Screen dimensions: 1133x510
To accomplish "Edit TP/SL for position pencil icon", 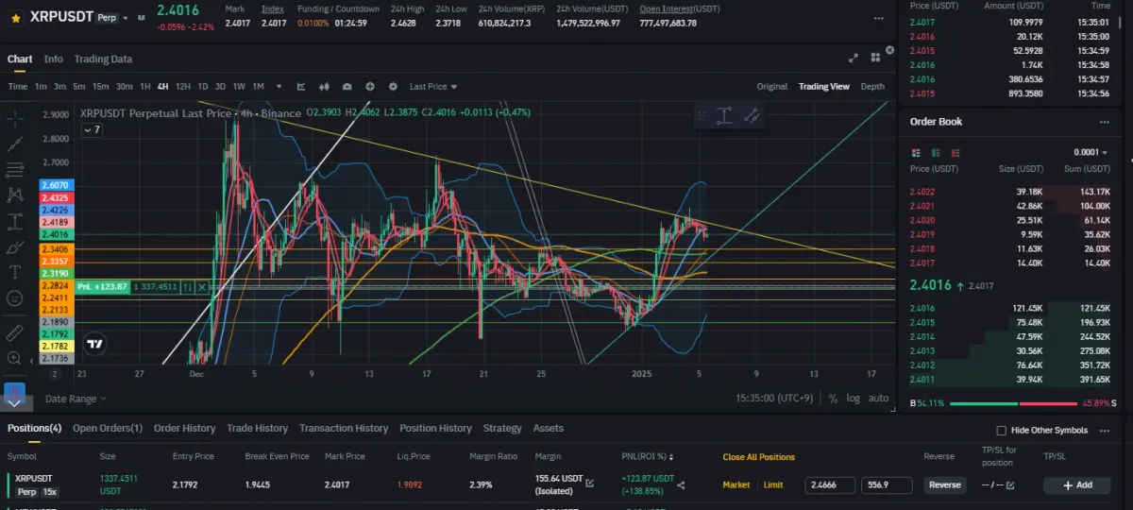I will point(1009,485).
